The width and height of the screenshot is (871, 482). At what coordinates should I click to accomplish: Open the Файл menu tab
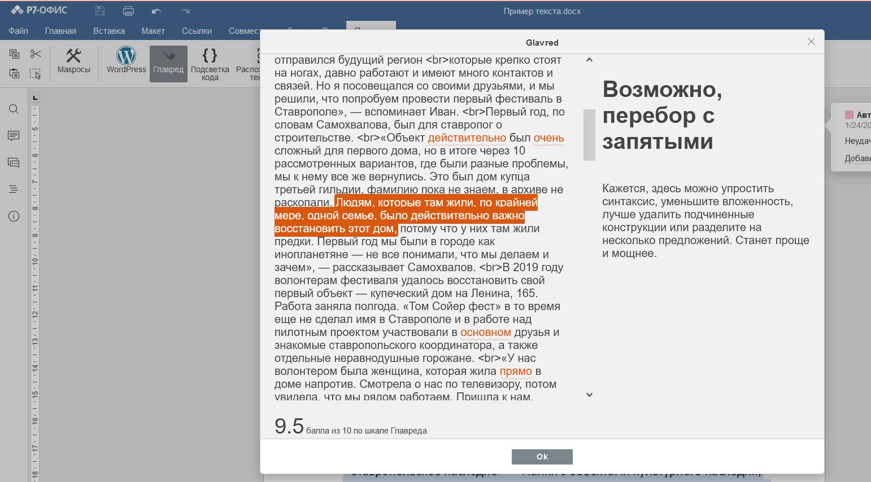coord(19,31)
